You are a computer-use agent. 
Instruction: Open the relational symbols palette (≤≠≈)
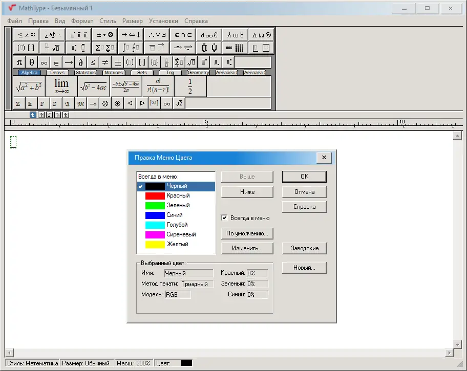(x=27, y=35)
